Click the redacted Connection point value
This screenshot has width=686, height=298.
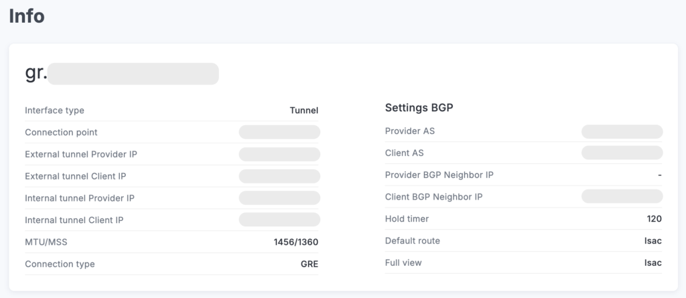pyautogui.click(x=279, y=133)
